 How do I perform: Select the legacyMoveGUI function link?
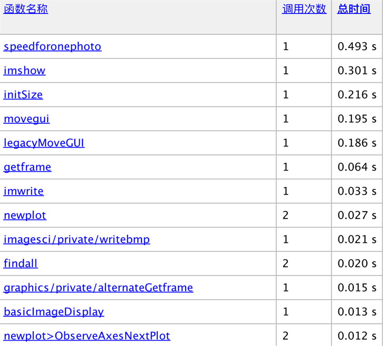44,143
